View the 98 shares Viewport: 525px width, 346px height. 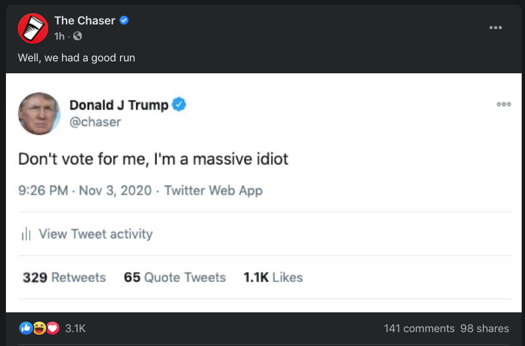click(484, 328)
